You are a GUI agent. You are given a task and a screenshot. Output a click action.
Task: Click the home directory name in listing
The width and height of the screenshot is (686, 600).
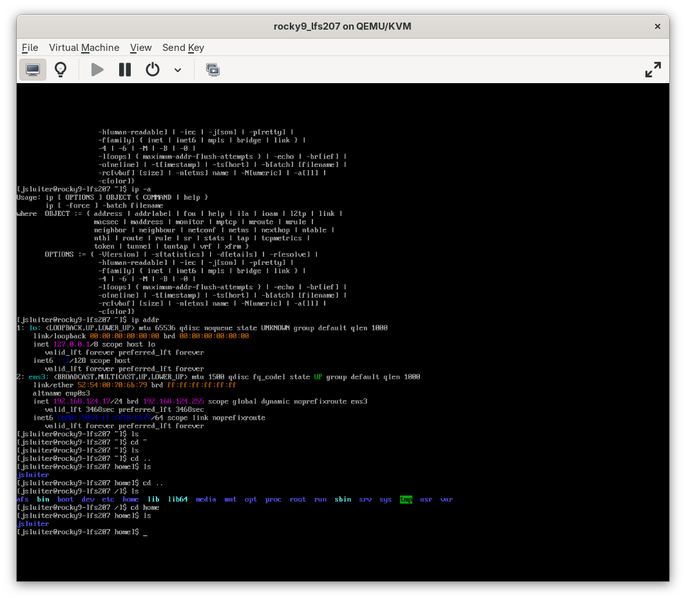point(130,499)
